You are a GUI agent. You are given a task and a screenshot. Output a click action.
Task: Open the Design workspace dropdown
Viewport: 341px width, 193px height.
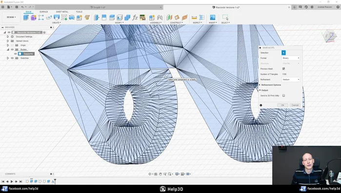pyautogui.click(x=11, y=17)
